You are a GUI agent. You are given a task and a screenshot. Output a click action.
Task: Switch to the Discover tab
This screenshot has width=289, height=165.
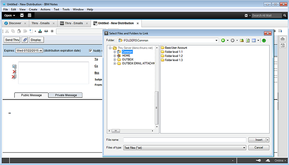tap(15, 23)
